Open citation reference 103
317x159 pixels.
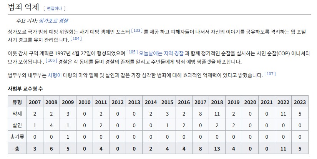tap(137, 30)
